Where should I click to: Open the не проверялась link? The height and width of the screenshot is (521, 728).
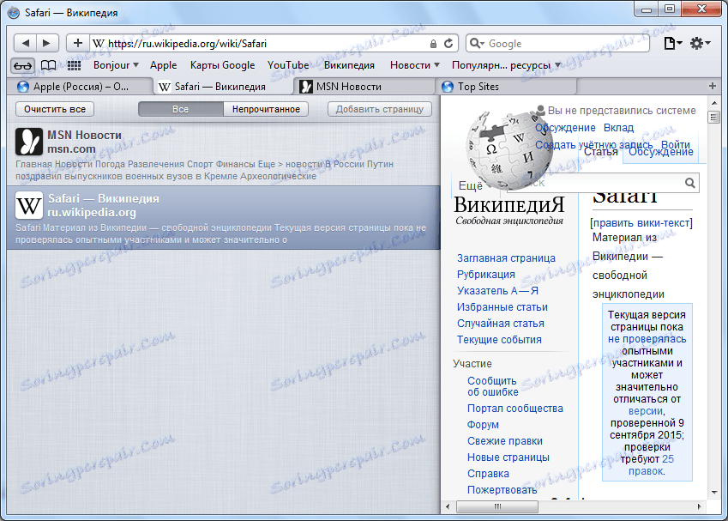[x=647, y=339]
